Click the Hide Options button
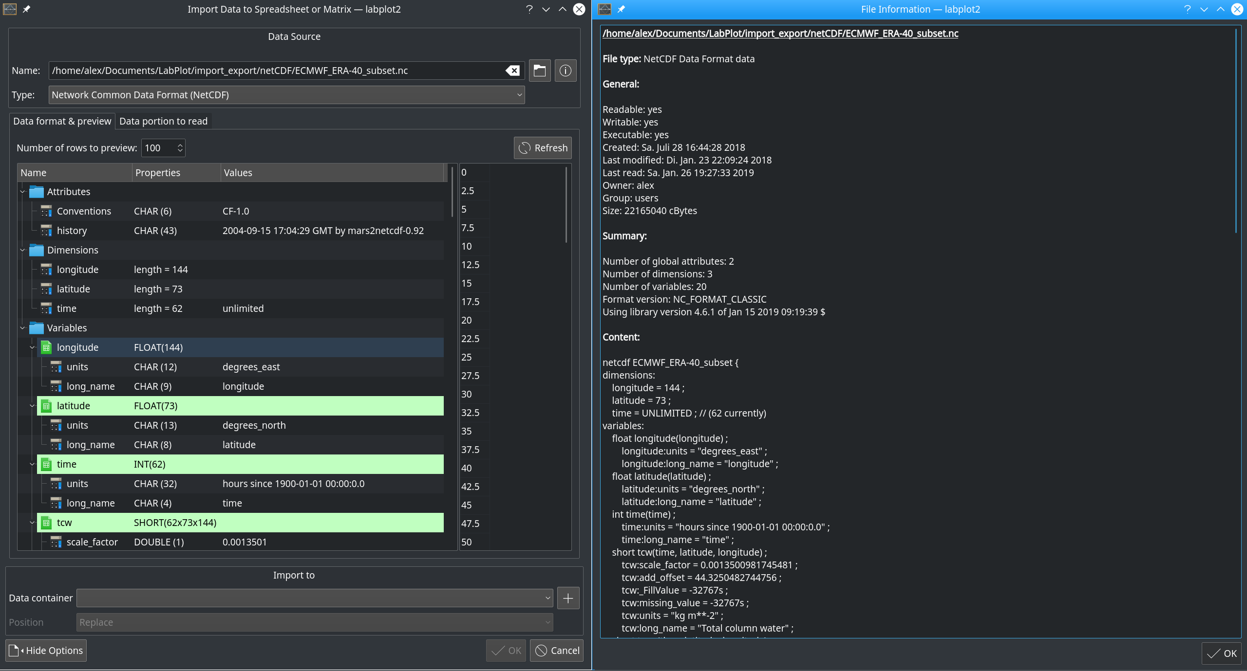Image resolution: width=1247 pixels, height=671 pixels. point(45,650)
